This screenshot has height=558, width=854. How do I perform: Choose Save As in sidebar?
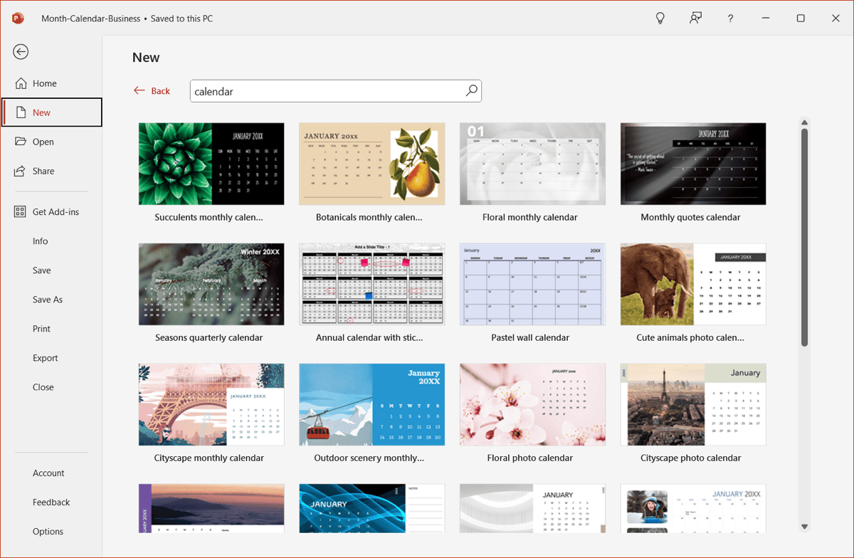48,300
